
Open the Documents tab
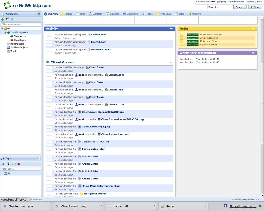pos(131,14)
